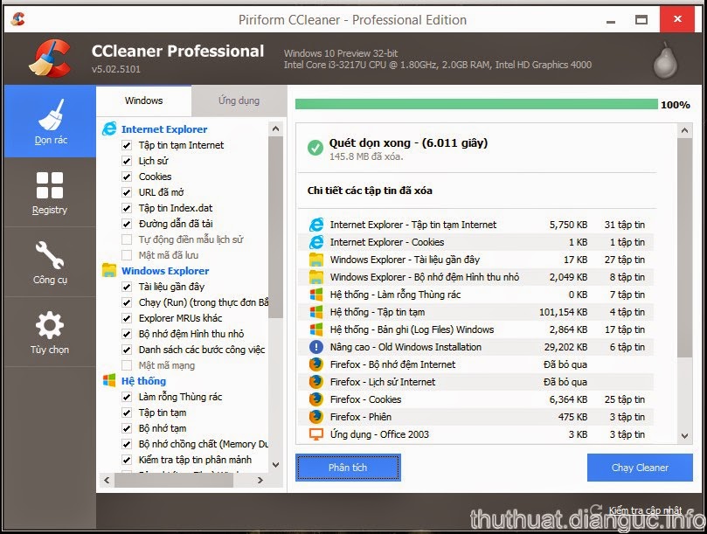Click Firefox icon beside Firefox - Cookies result
707x534 pixels.
(316, 399)
